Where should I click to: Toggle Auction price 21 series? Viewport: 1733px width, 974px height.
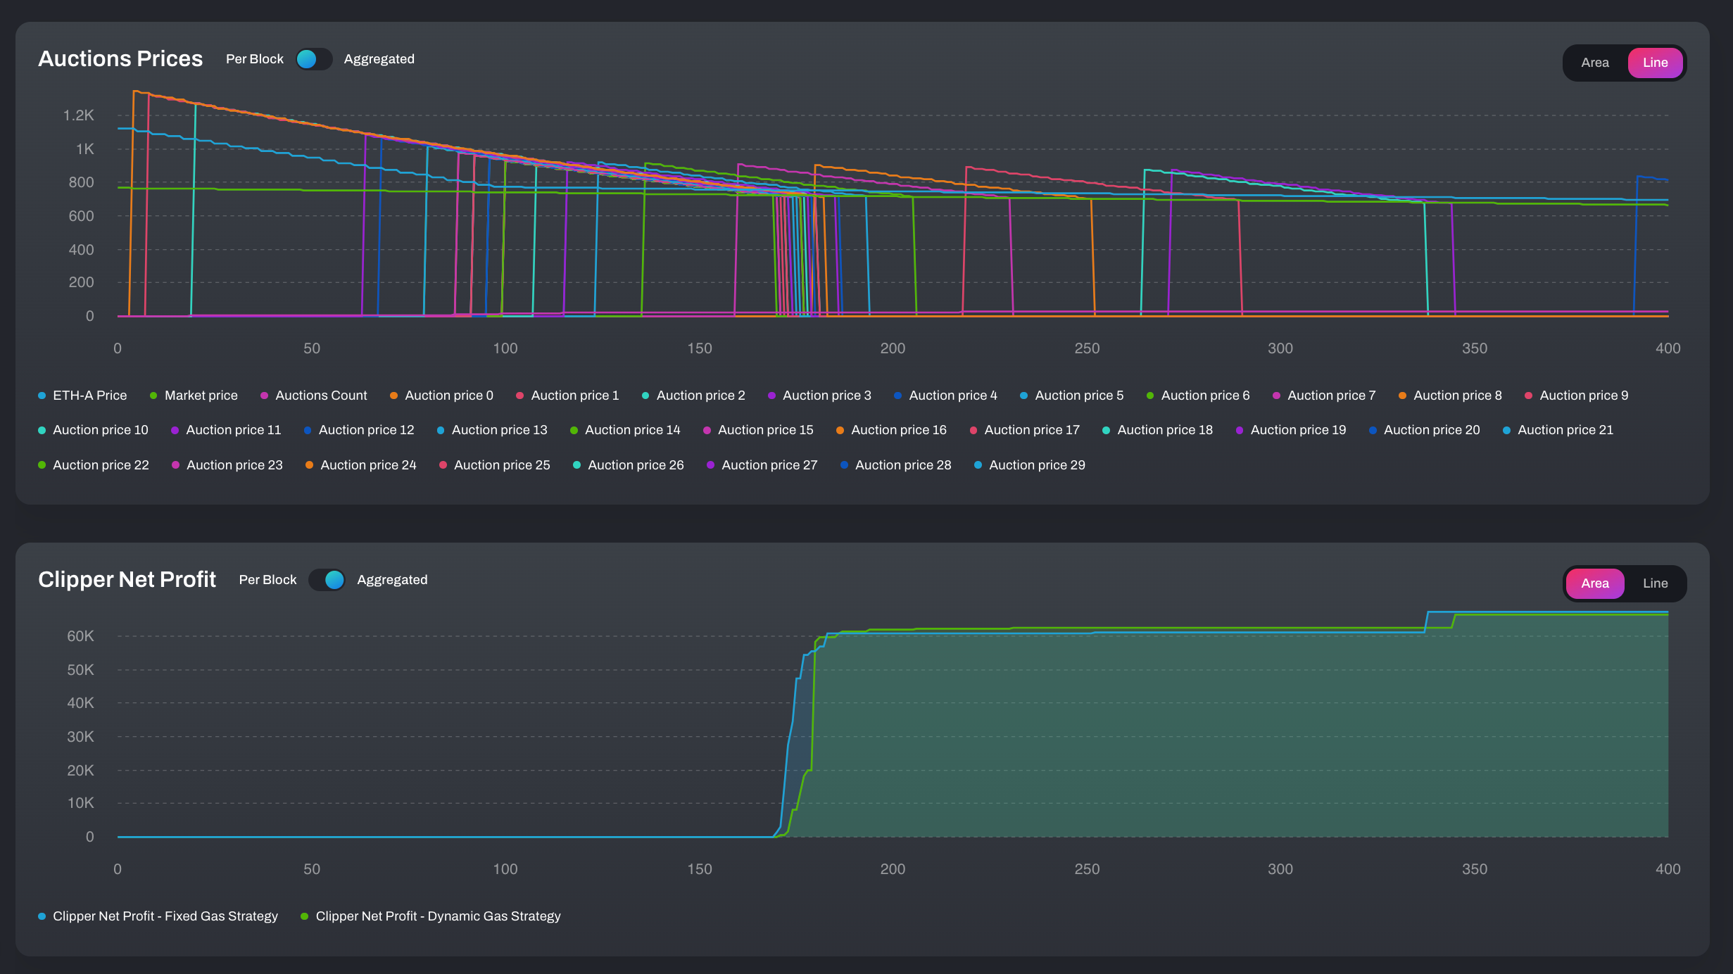1565,430
